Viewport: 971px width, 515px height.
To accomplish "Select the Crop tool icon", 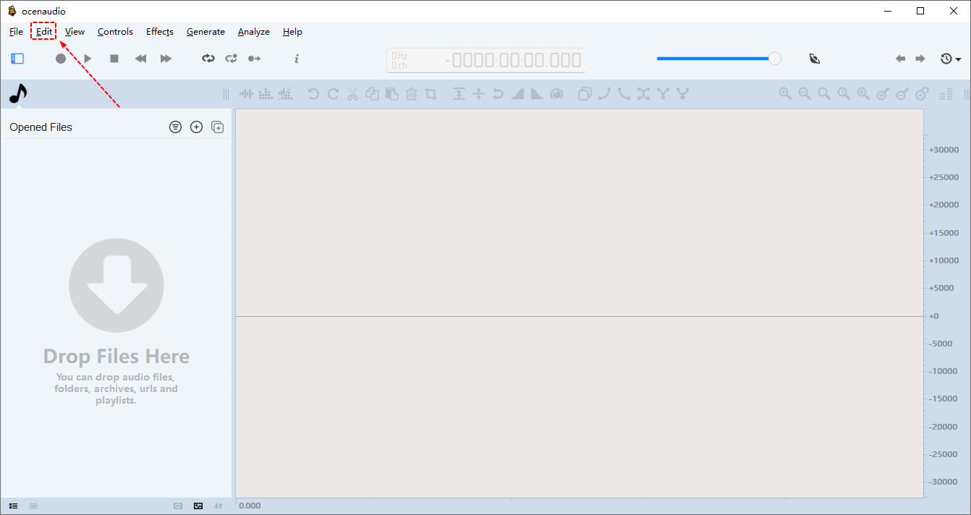I will coord(431,93).
